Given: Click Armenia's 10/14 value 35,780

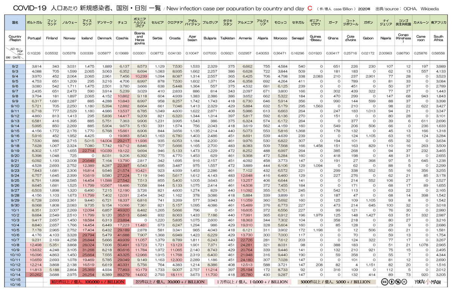Looking at the screenshot, I should [x=245, y=275].
